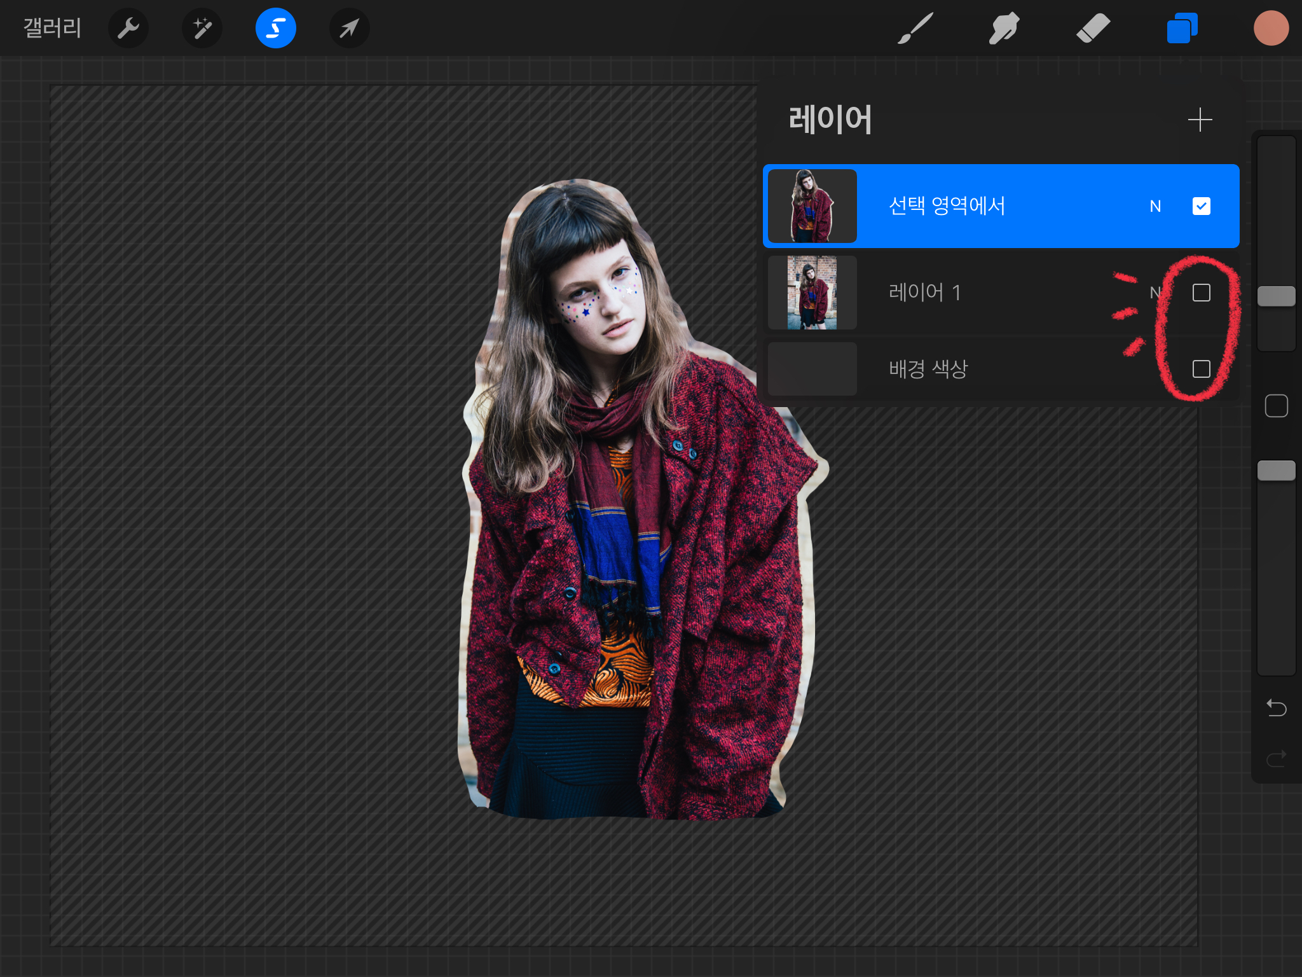
Task: Return to 갤러리
Action: coord(52,29)
